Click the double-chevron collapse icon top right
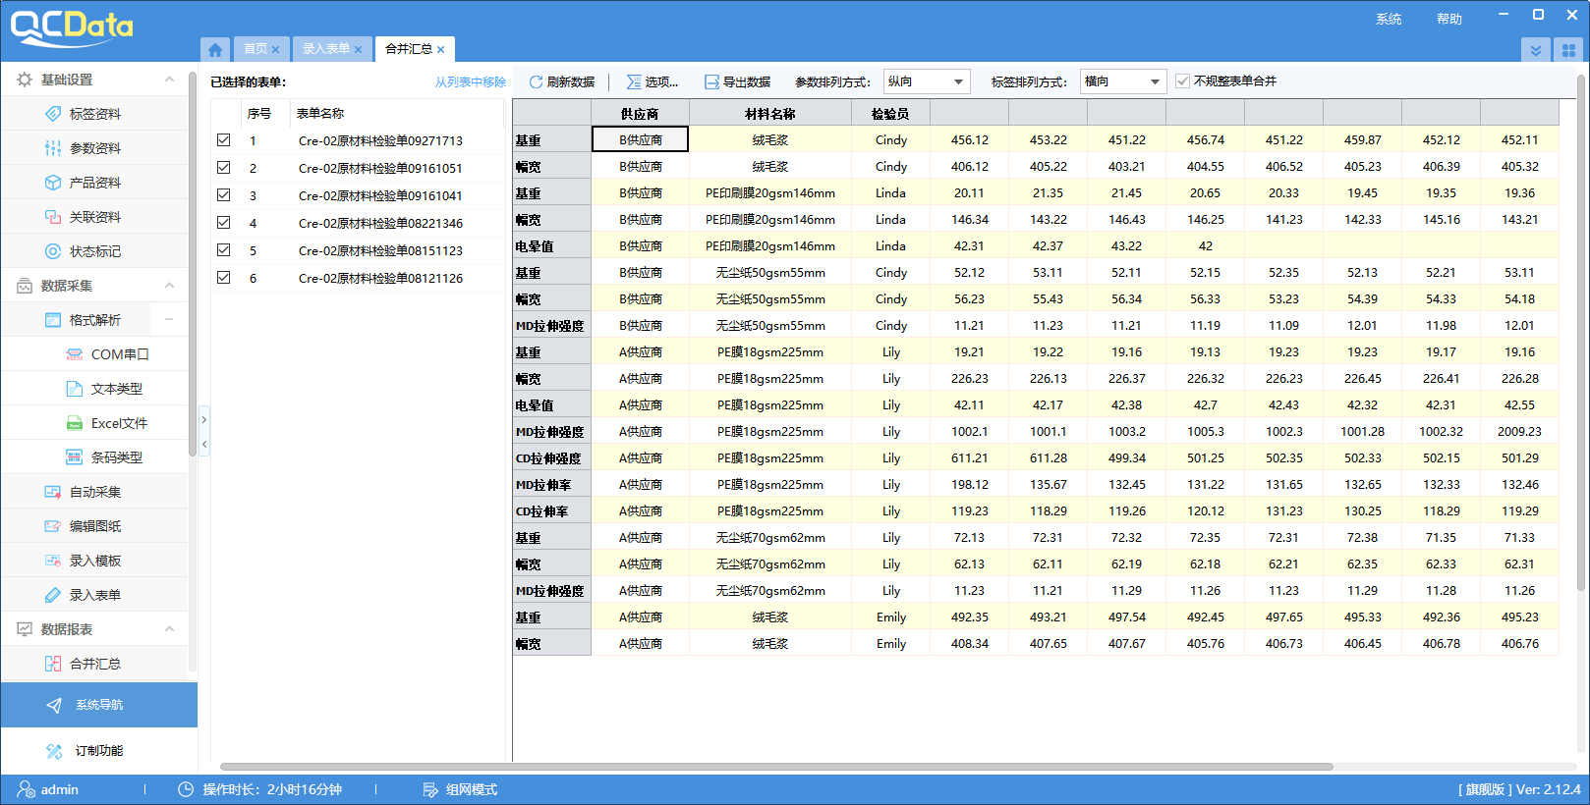The image size is (1590, 805). pyautogui.click(x=1536, y=50)
